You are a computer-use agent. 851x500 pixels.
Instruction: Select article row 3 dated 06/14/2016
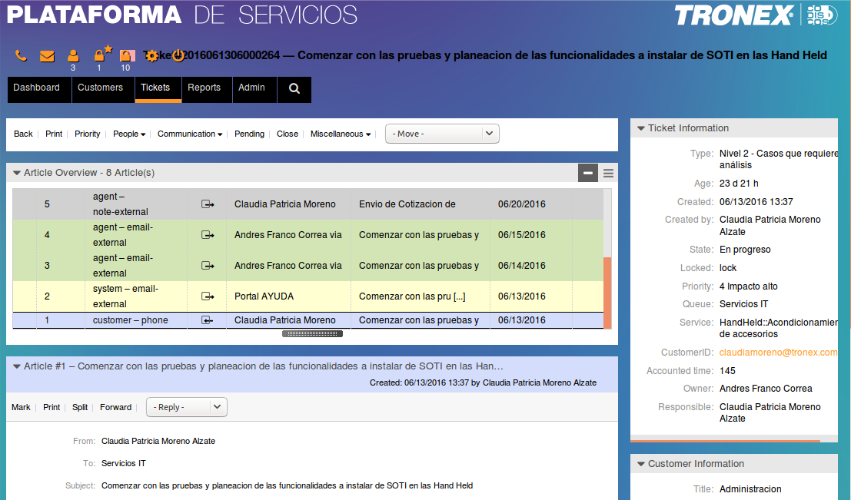[307, 266]
